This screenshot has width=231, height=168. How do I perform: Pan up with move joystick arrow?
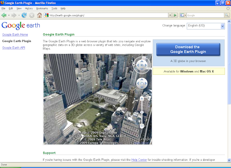pos(142,79)
